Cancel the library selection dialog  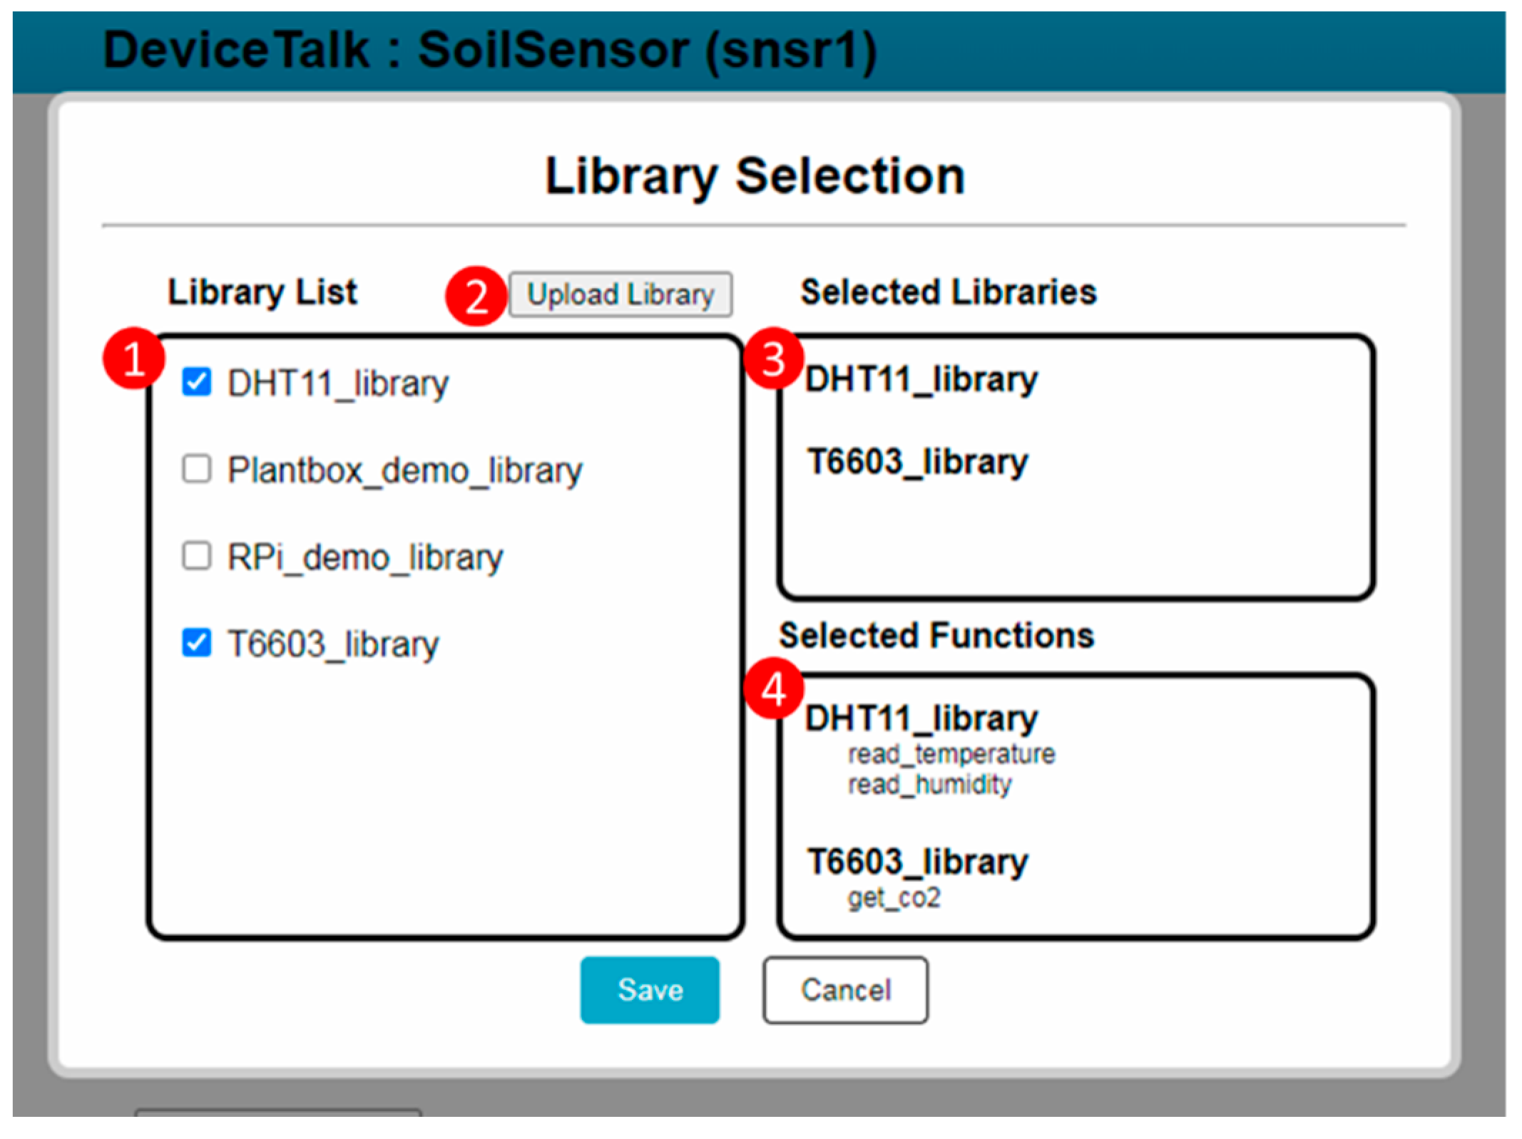(845, 990)
